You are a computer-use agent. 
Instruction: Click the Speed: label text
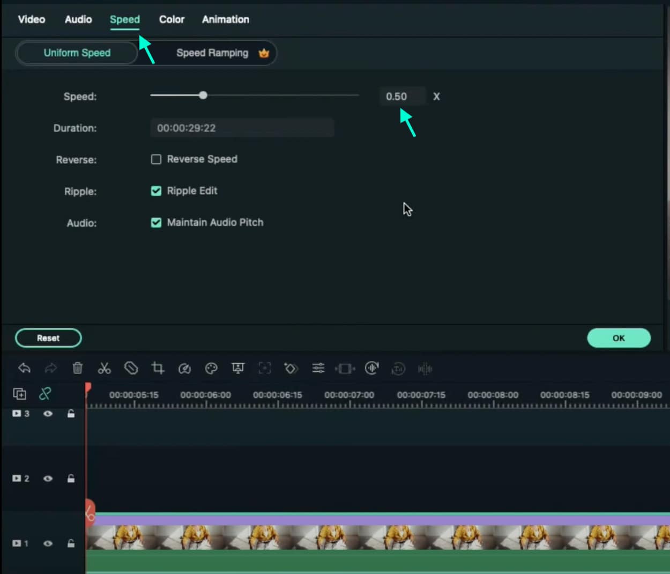tap(80, 97)
